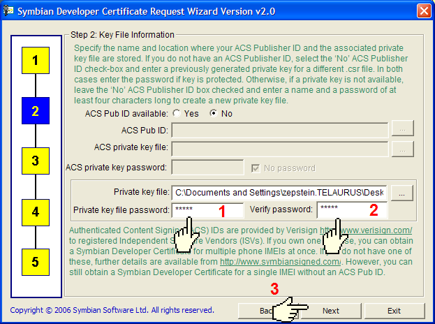Click the wizard title bar icon
This screenshot has width=435, height=324.
coord(8,10)
